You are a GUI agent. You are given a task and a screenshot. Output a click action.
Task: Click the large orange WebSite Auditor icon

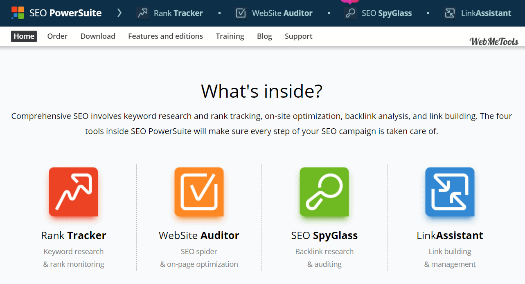199,192
